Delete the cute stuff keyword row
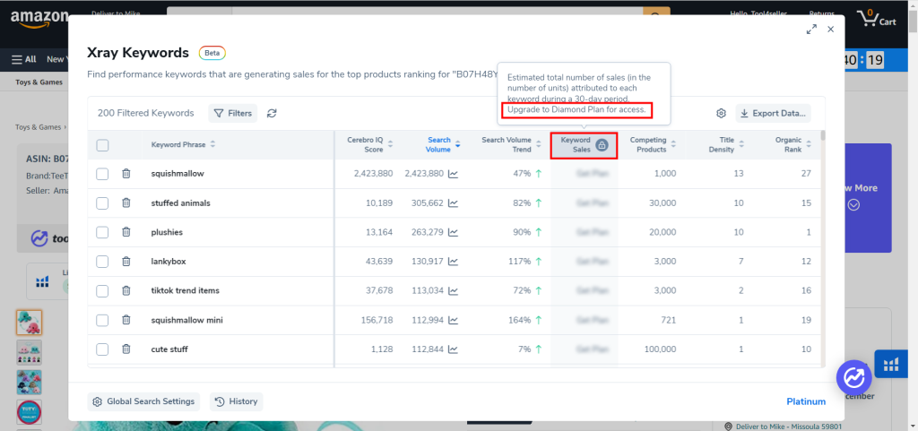This screenshot has height=431, width=918. pyautogui.click(x=126, y=349)
